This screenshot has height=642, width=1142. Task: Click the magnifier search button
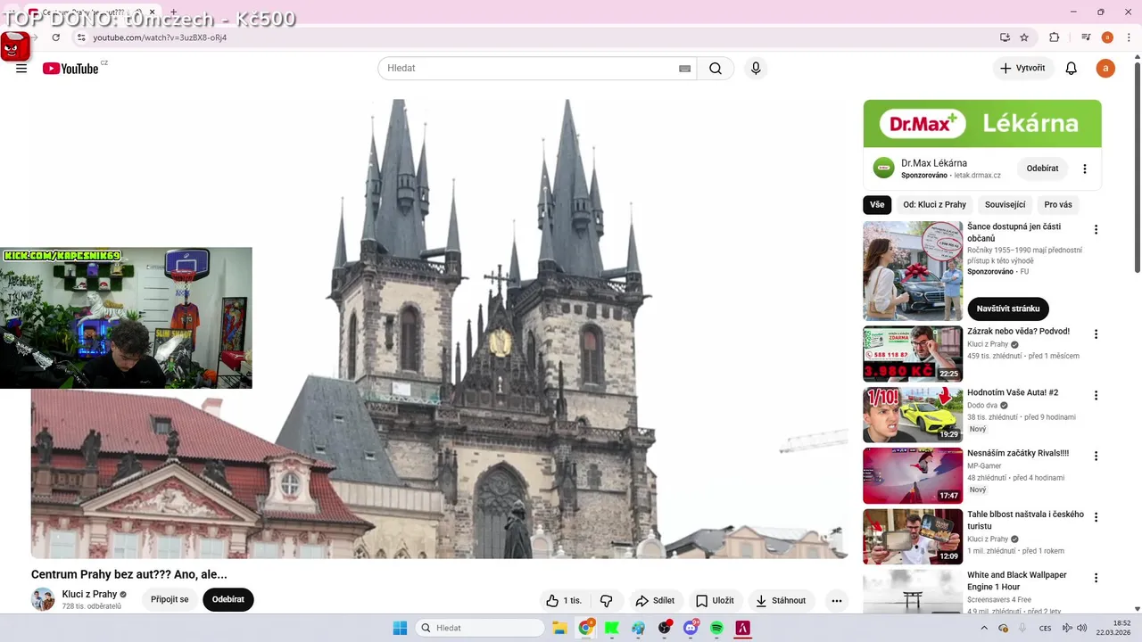tap(716, 69)
